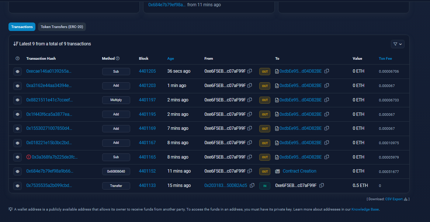The height and width of the screenshot is (222, 430).
Task: Preview failed transaction 0x3a368fa7b225de3fc with eye icon
Action: (x=18, y=157)
